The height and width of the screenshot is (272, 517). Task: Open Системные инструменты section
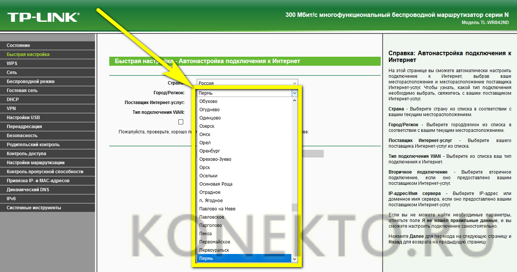point(47,208)
